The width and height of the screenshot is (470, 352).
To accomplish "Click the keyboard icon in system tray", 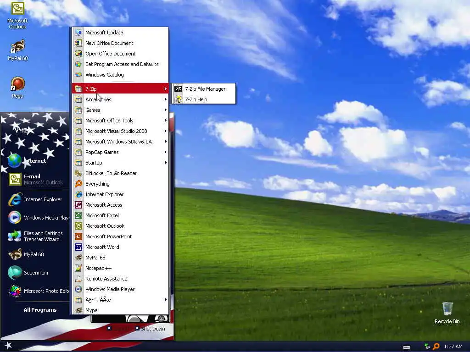I will point(407,347).
